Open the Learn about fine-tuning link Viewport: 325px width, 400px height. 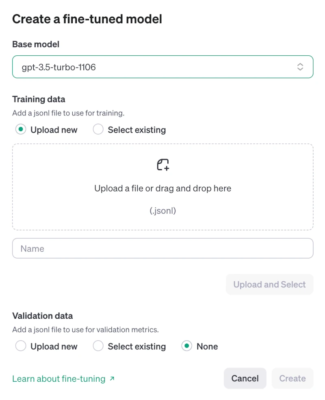(59, 378)
